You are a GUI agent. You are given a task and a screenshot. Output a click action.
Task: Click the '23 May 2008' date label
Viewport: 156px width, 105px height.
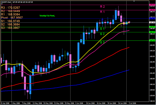click(x=59, y=103)
